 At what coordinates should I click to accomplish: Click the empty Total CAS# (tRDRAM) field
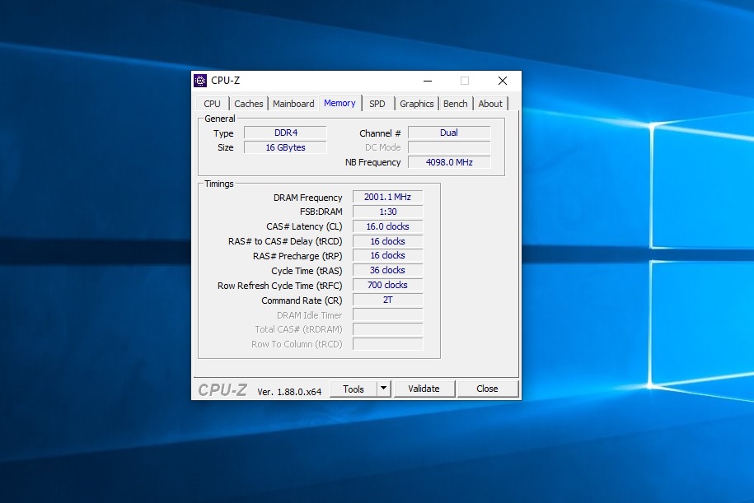387,329
